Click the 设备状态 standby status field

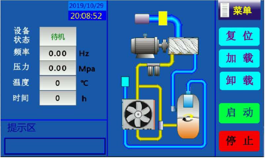(58, 36)
